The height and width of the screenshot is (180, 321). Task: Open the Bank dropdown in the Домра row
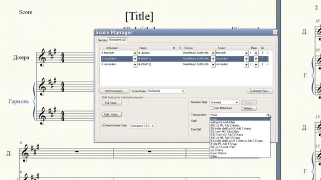(x=256, y=53)
